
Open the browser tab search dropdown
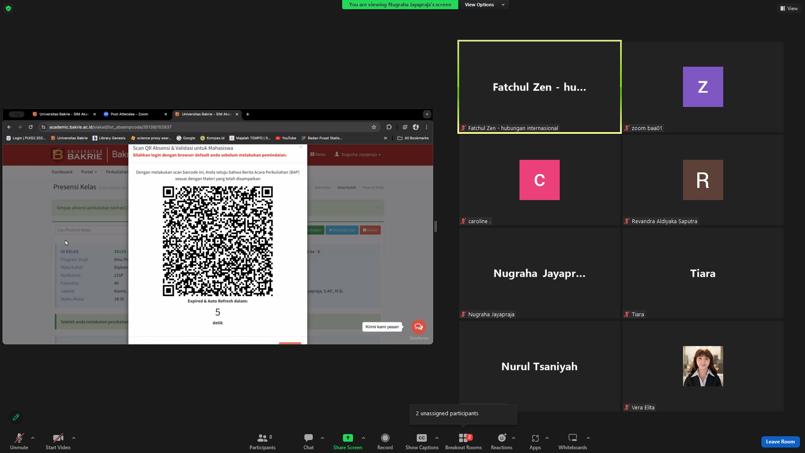click(x=427, y=114)
